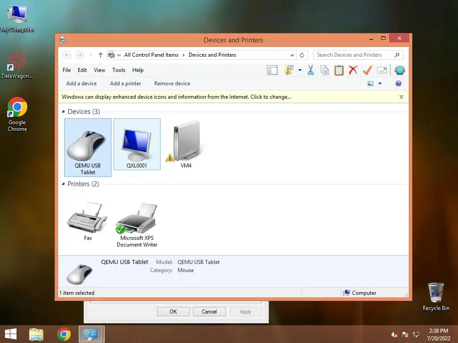Toggle the preview pane layout icon

[272, 70]
